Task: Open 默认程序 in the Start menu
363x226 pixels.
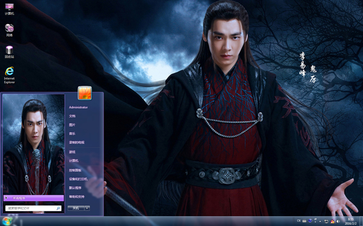Action: tap(75, 188)
